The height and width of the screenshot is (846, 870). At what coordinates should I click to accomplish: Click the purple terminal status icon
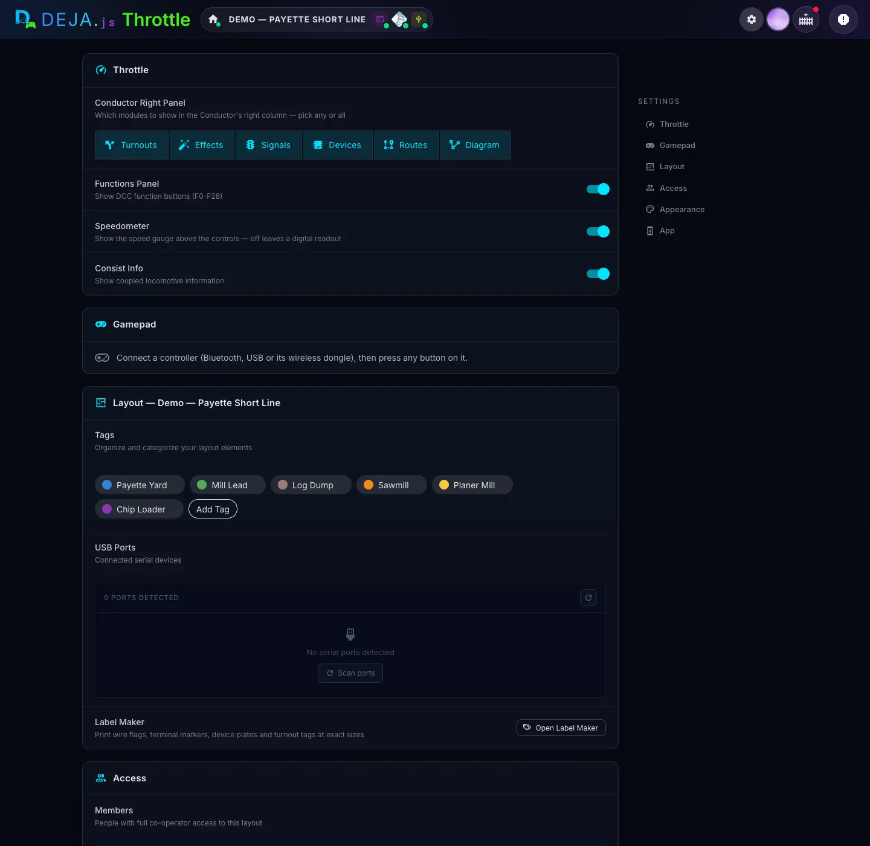pyautogui.click(x=380, y=19)
